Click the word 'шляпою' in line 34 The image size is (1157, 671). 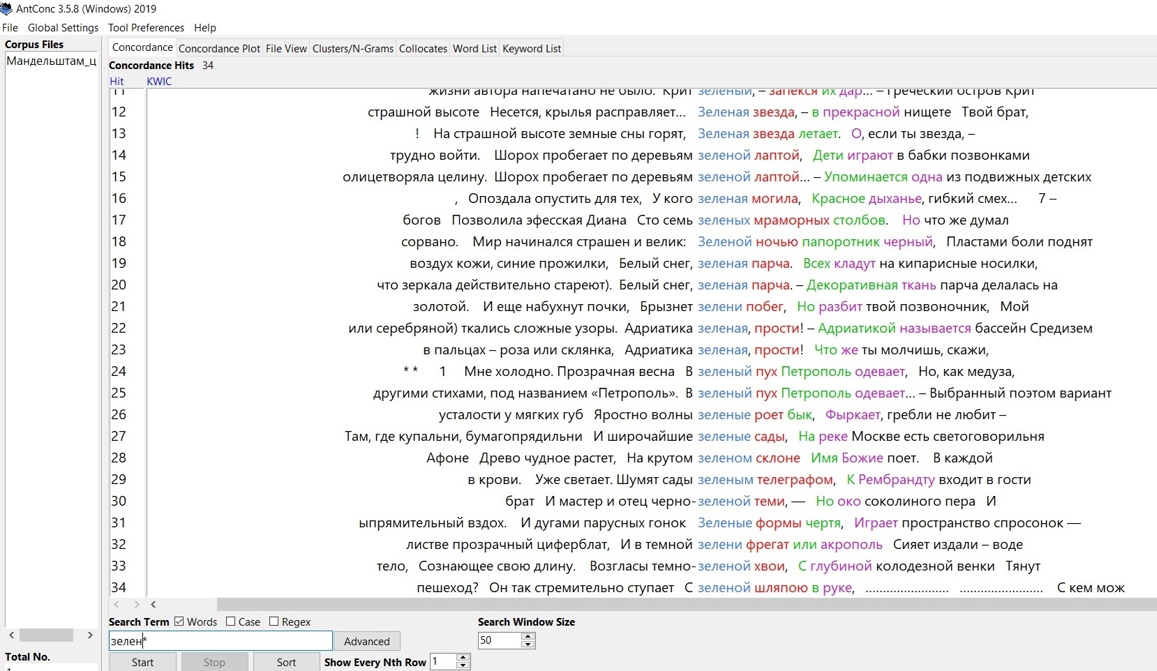(x=781, y=587)
